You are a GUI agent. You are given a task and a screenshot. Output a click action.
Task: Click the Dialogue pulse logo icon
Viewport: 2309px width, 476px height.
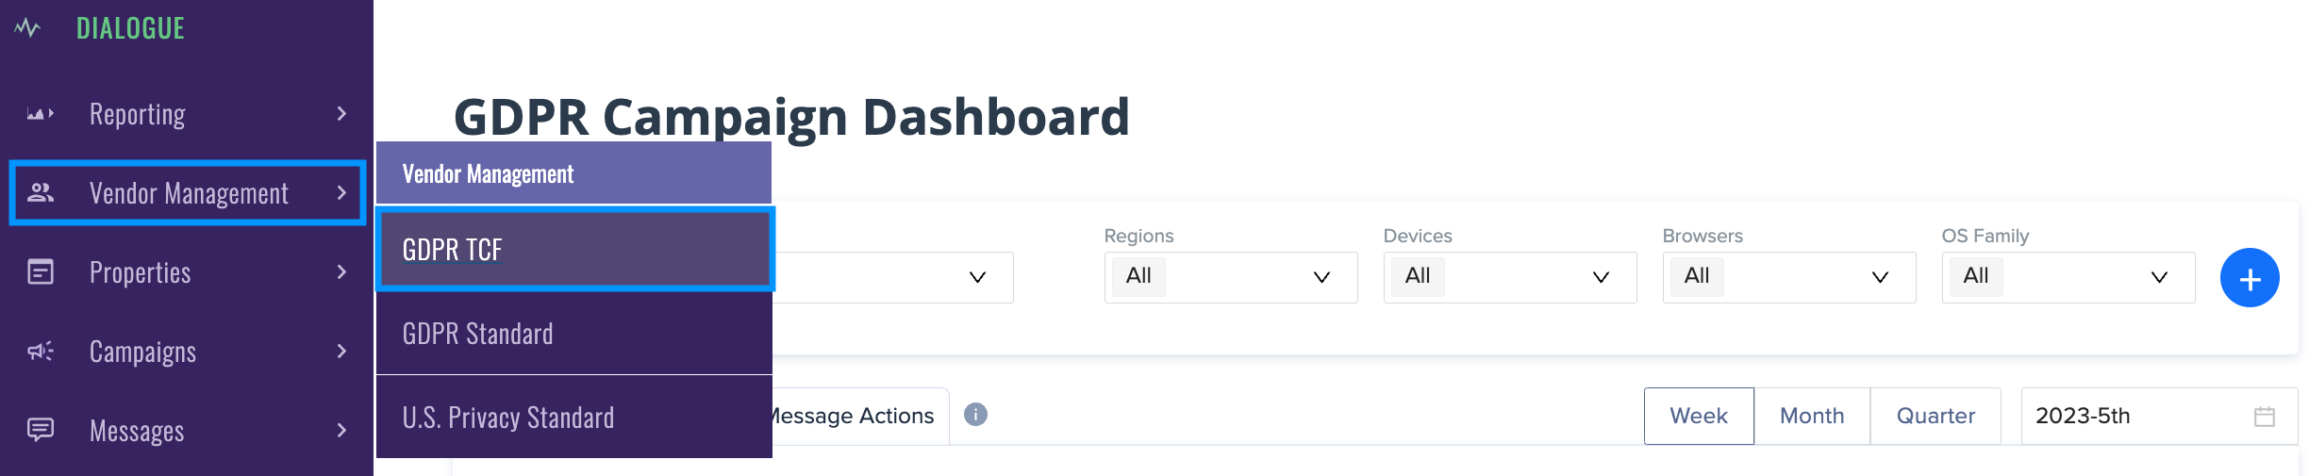[x=27, y=27]
